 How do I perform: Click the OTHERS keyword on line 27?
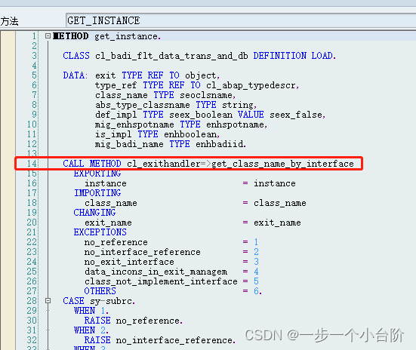click(100, 291)
